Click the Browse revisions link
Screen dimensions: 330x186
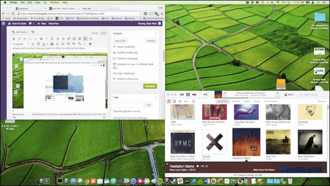[x=134, y=58]
